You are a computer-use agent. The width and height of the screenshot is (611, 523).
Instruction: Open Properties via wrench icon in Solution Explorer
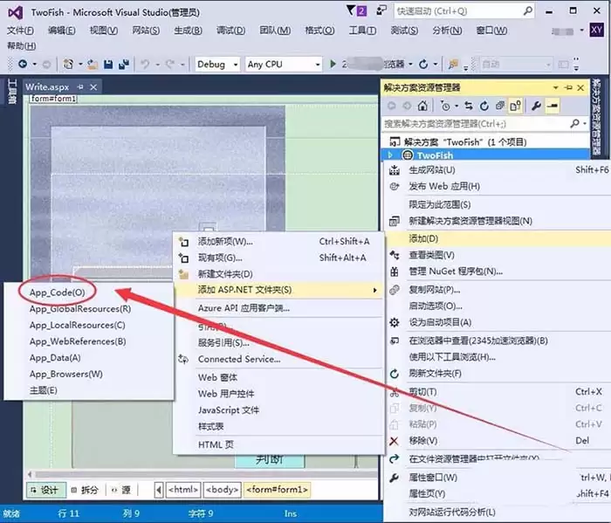536,106
